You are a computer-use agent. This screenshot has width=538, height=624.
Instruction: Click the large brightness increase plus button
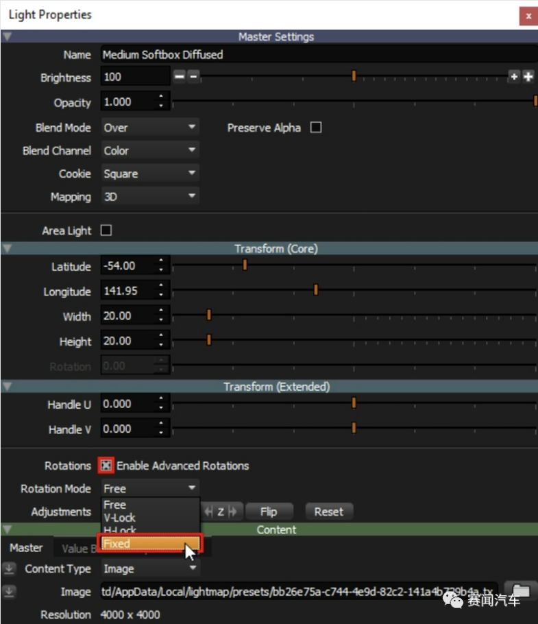[x=528, y=77]
